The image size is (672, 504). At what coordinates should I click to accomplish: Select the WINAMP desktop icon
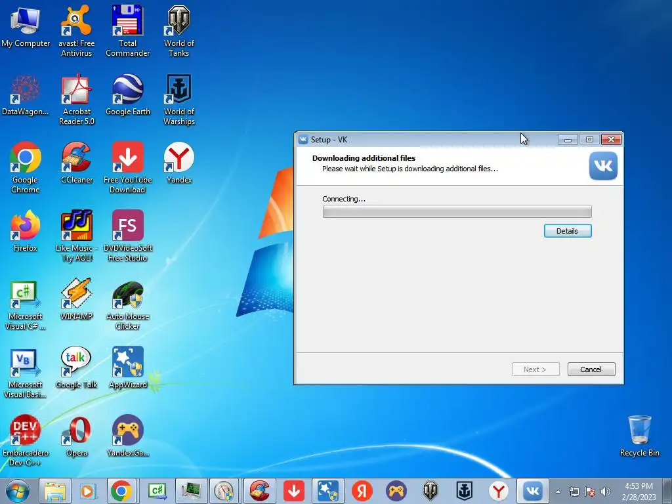76,299
